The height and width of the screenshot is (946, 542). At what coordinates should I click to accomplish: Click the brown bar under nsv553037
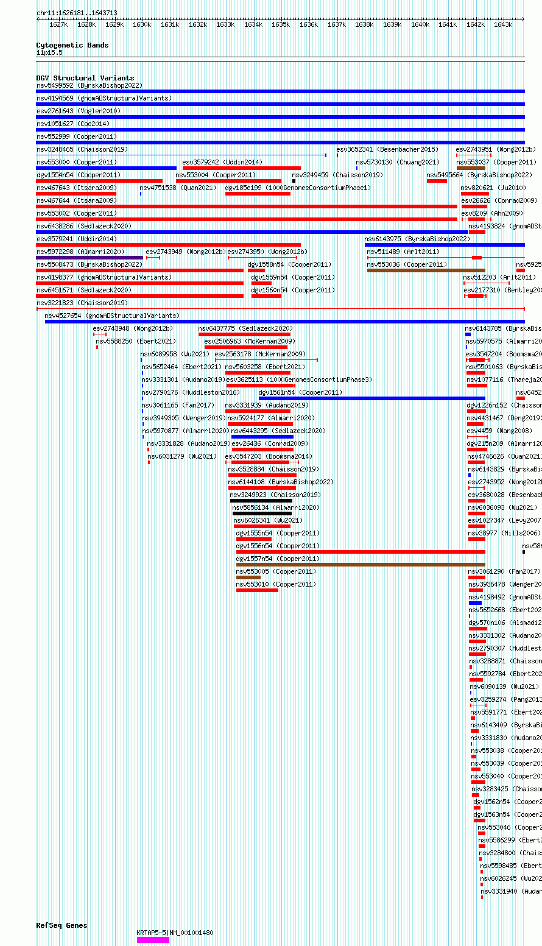pyautogui.click(x=471, y=168)
